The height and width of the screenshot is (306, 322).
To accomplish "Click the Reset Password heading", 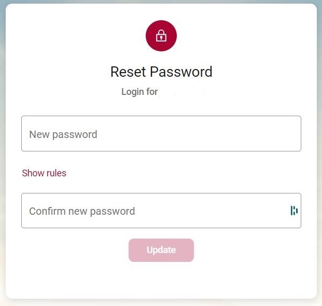I will click(161, 72).
